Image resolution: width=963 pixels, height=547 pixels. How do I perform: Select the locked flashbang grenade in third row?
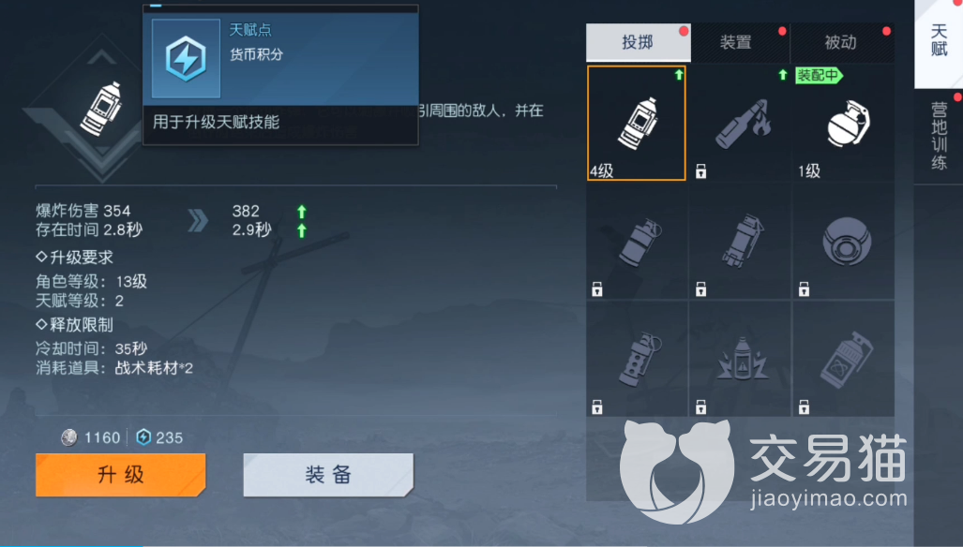click(637, 360)
